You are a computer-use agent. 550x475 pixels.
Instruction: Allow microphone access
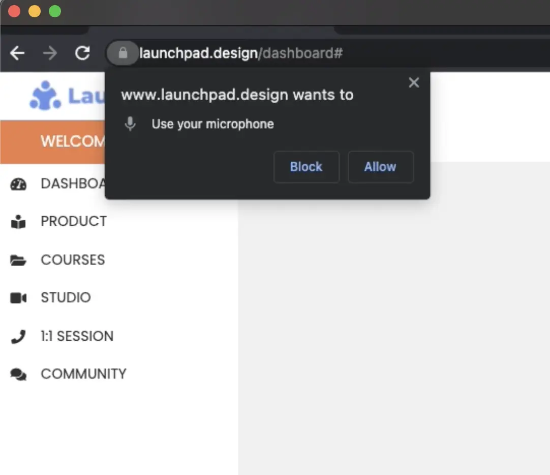tap(381, 167)
